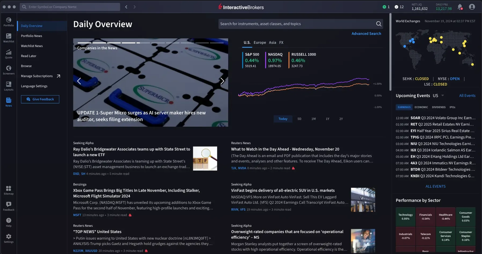Screen dimensions: 482x254
Task: Open the Settings gear icon
Action: tap(8, 238)
